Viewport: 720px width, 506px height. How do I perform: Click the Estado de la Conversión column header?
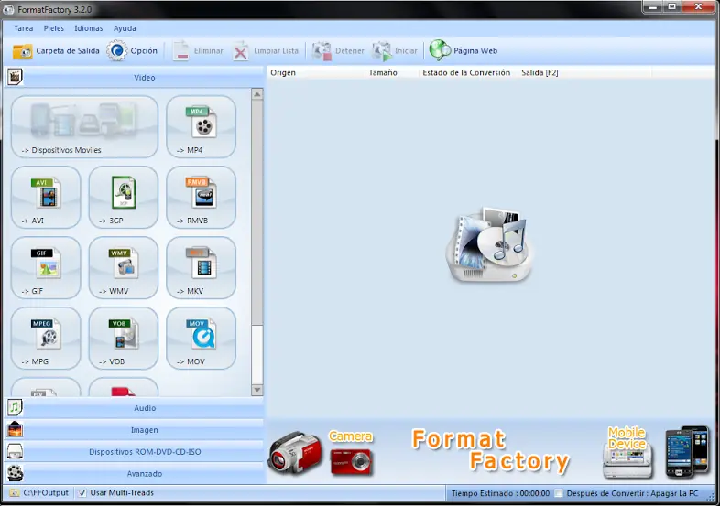[x=469, y=72]
